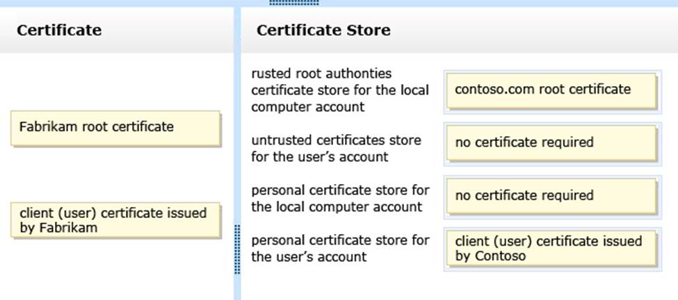The width and height of the screenshot is (678, 300).
Task: Click the untrusted certificates store label
Action: [x=336, y=149]
